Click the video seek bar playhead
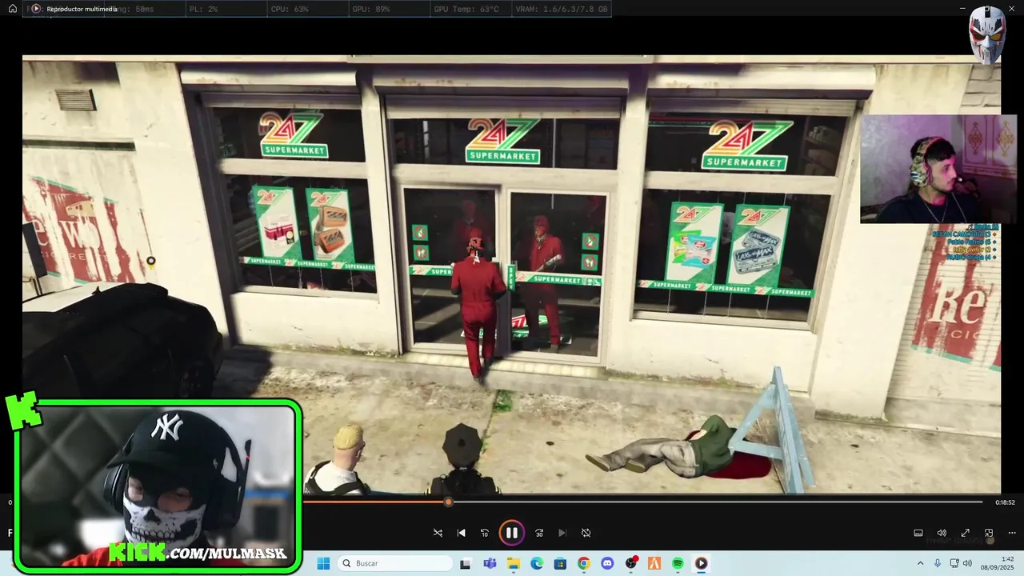The height and width of the screenshot is (576, 1024). click(448, 502)
